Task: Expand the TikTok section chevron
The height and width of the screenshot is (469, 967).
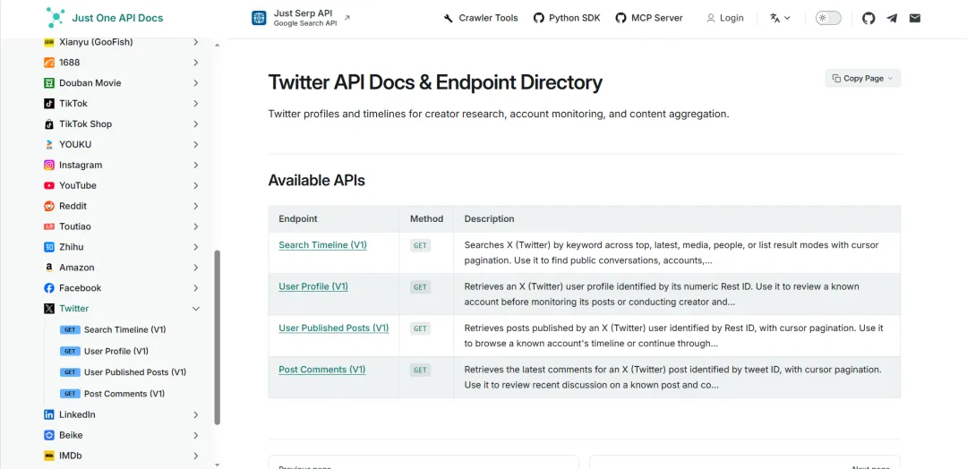Action: [195, 104]
